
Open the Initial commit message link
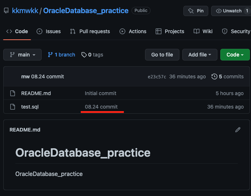point(100,93)
